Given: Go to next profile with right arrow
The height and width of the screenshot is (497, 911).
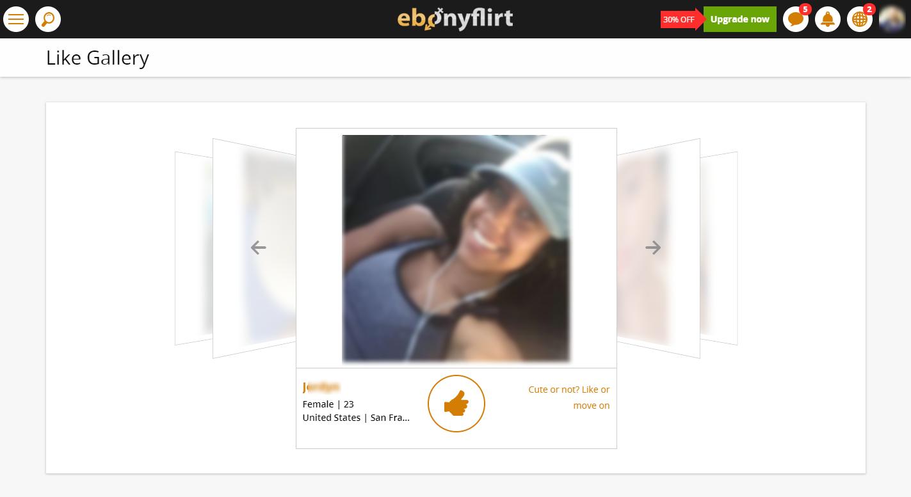Looking at the screenshot, I should tap(653, 248).
